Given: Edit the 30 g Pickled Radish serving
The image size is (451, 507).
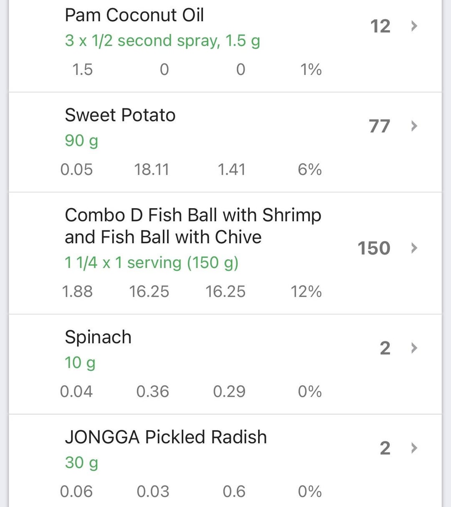Looking at the screenshot, I should click(x=81, y=463).
